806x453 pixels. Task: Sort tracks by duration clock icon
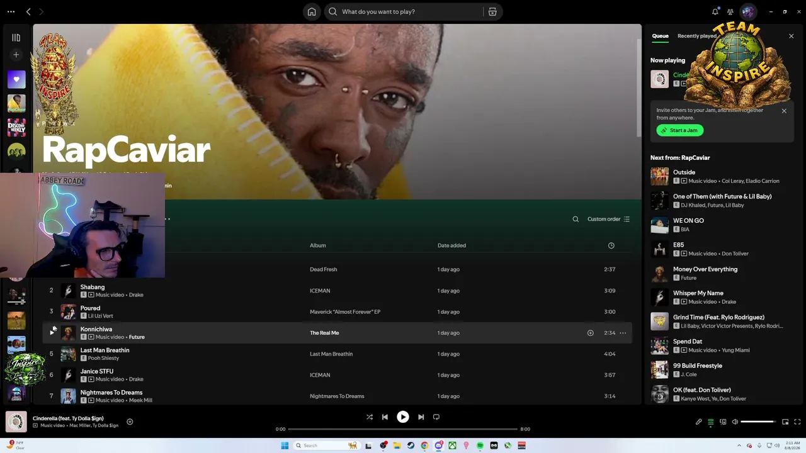[611, 245]
